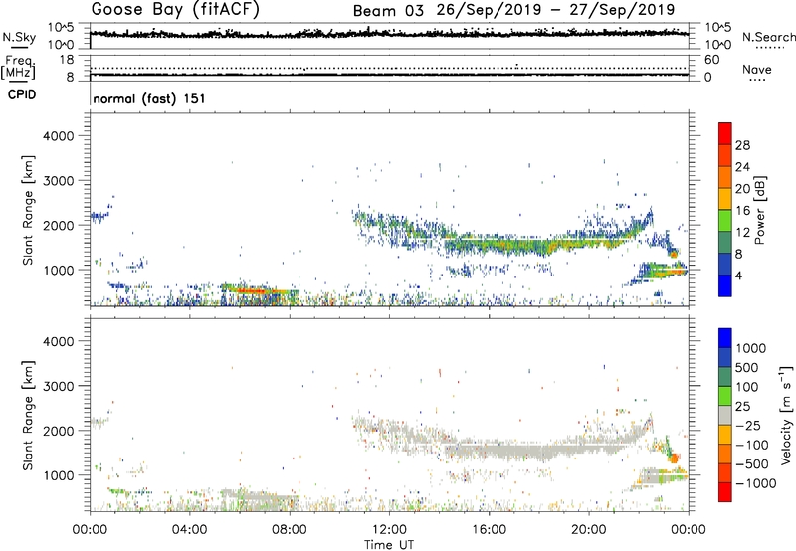This screenshot has width=796, height=551.
Task: Pick the bright blue bottom segment of Power colorbar
Action: click(725, 285)
